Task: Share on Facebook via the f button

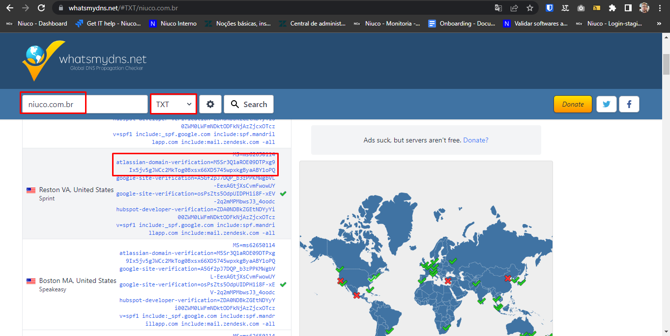Action: coord(629,104)
